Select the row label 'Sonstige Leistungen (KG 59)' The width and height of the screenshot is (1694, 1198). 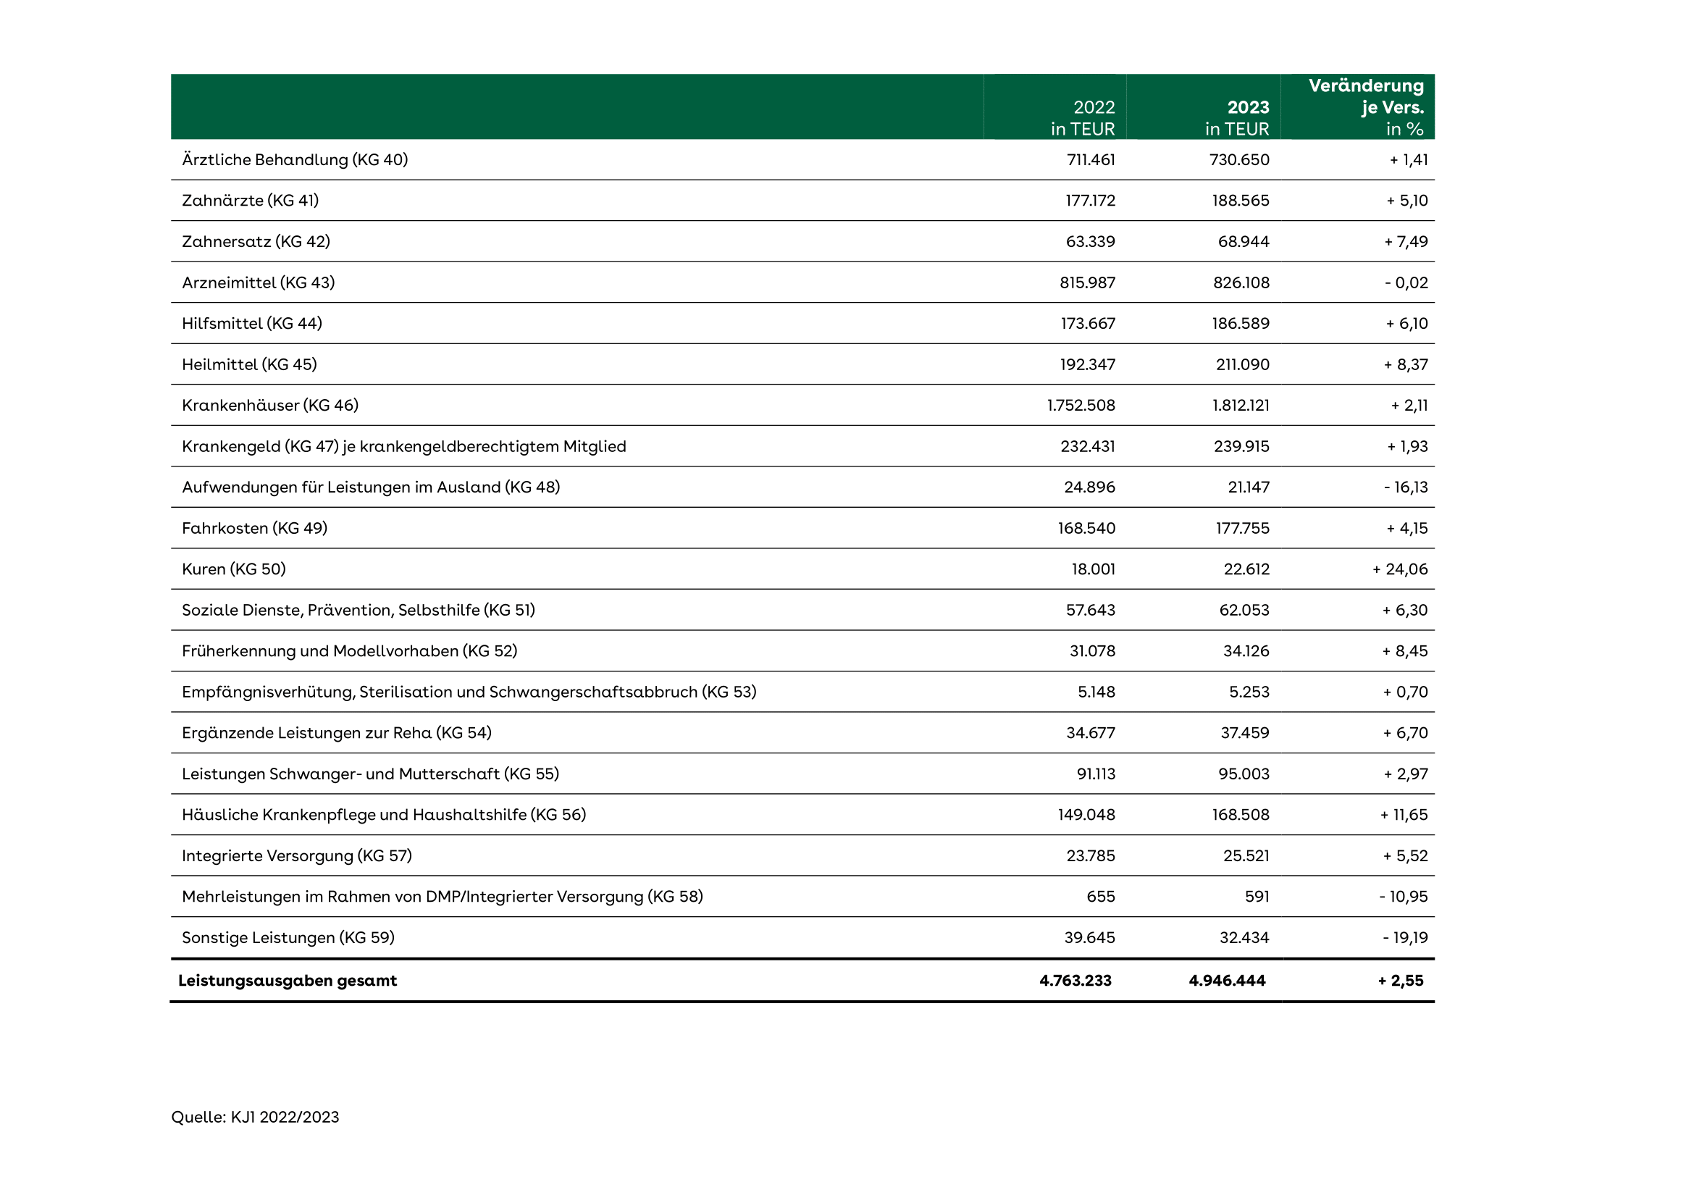(x=288, y=937)
